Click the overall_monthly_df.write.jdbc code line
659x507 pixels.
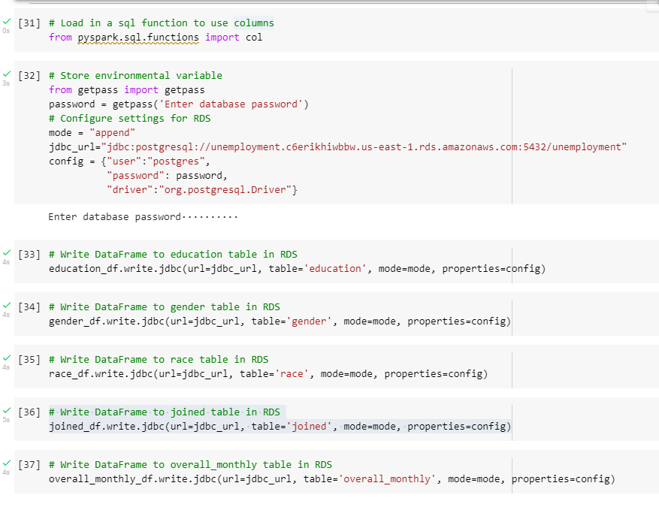click(x=332, y=479)
